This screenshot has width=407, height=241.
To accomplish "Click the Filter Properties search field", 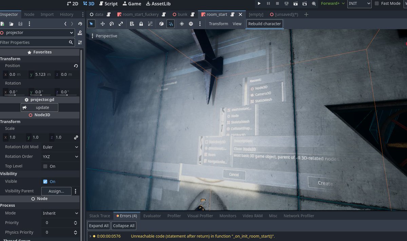I will coord(37,42).
